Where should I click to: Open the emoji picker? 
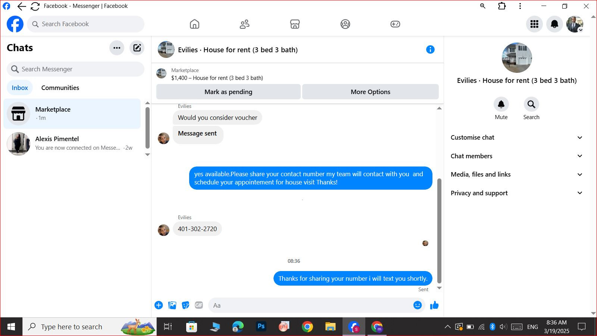pos(418,305)
